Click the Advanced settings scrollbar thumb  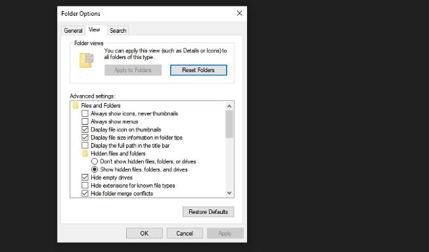click(229, 124)
